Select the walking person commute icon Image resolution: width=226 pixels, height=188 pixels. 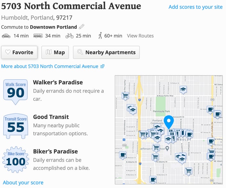(100, 35)
